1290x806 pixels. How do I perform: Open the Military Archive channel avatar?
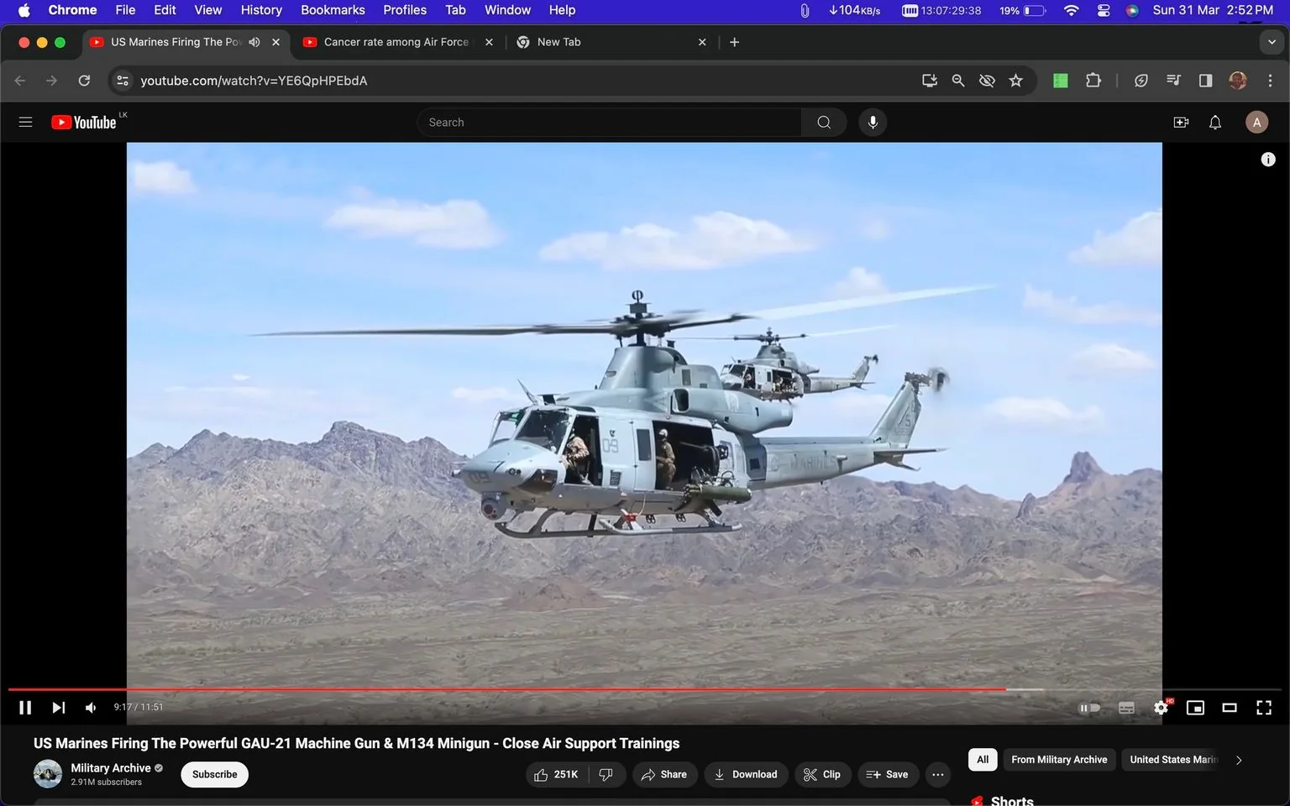[48, 774]
